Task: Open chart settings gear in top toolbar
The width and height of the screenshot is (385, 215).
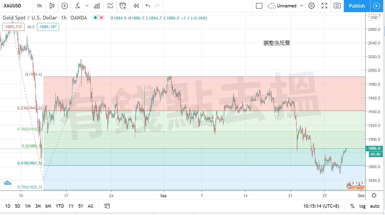Action: (311, 6)
